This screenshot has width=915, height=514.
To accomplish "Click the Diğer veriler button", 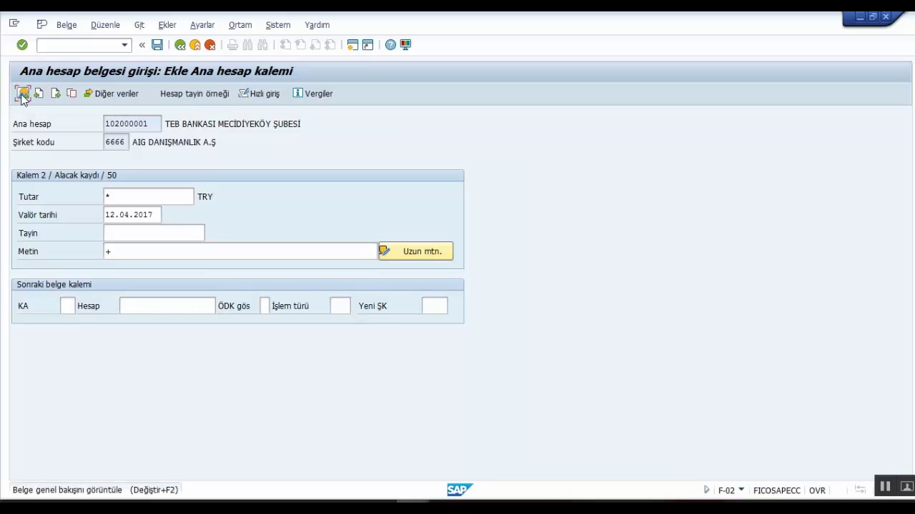I will [111, 94].
